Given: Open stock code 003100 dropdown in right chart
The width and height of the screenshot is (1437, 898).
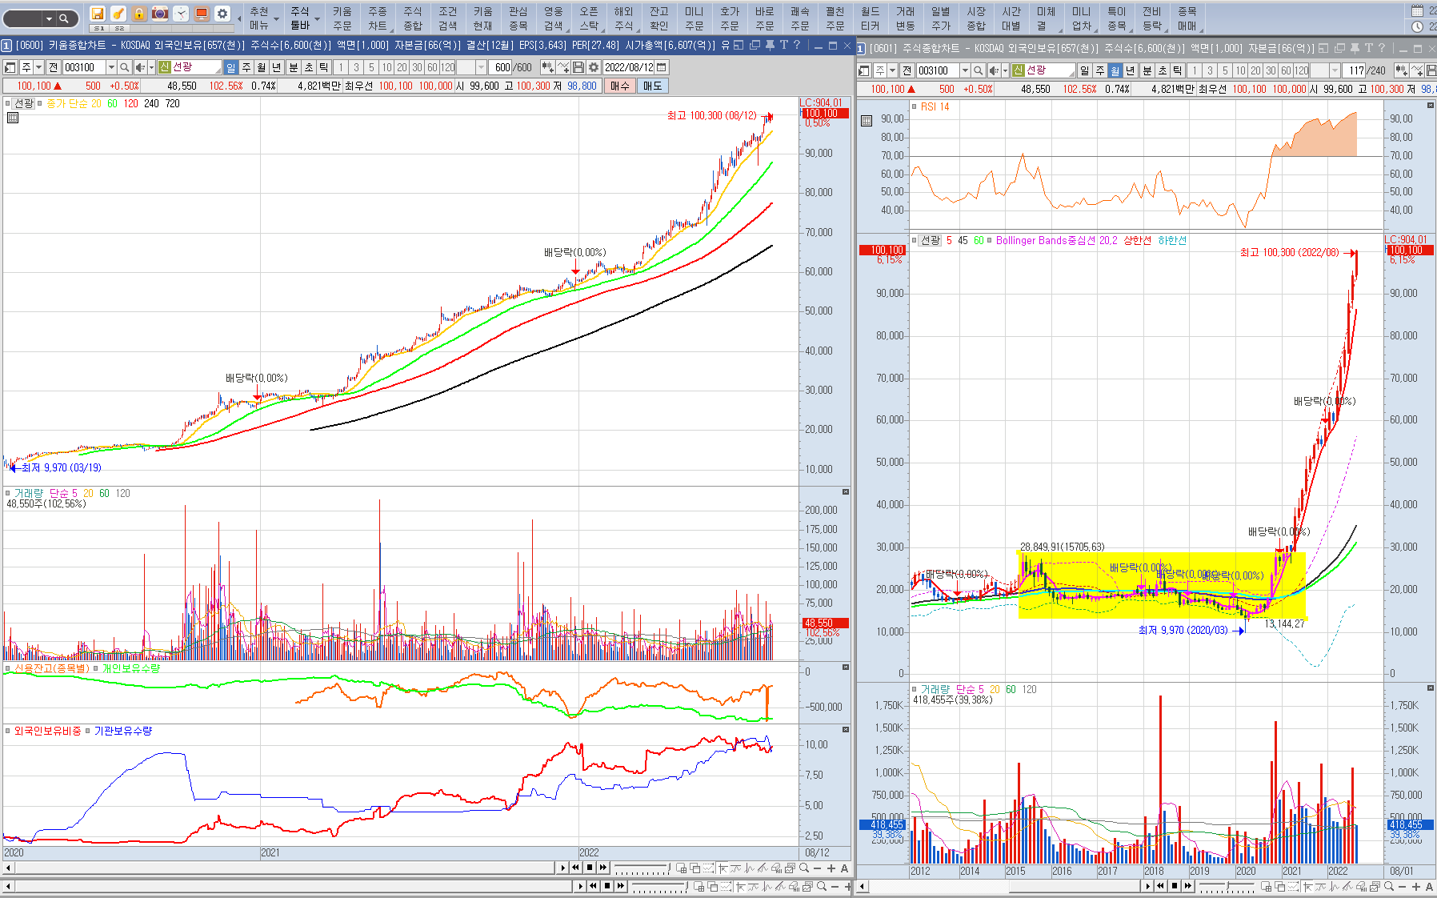Looking at the screenshot, I should [x=965, y=71].
